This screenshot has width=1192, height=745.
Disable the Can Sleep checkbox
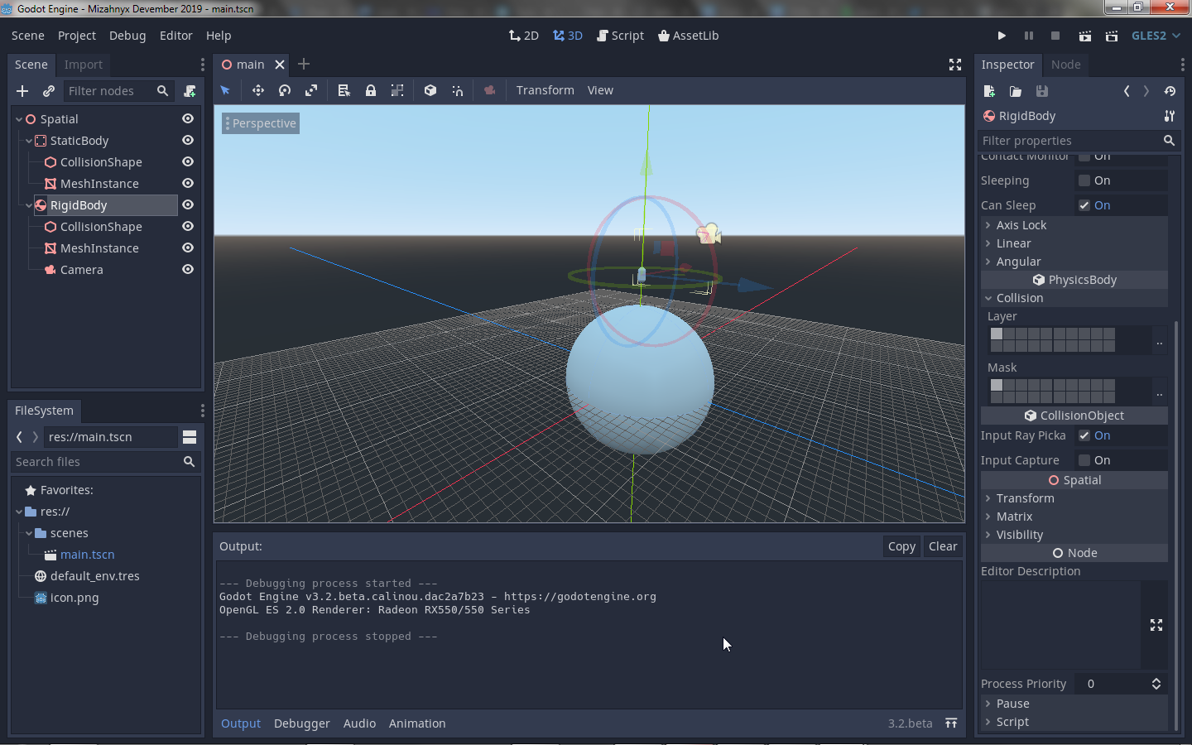point(1084,205)
